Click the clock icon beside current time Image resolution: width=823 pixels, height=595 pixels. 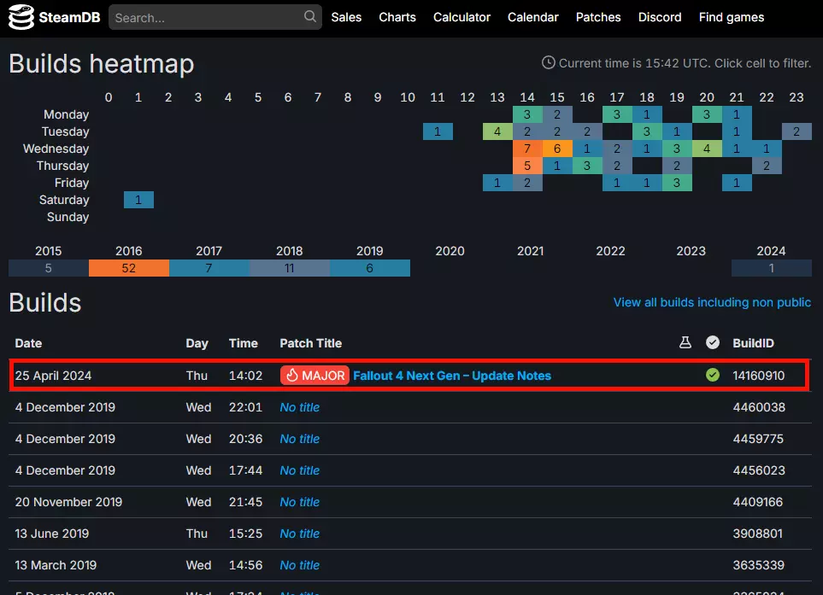pos(548,63)
